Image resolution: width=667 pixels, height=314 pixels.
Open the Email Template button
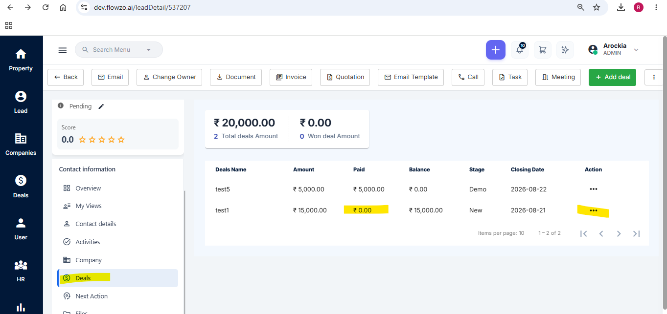click(411, 77)
